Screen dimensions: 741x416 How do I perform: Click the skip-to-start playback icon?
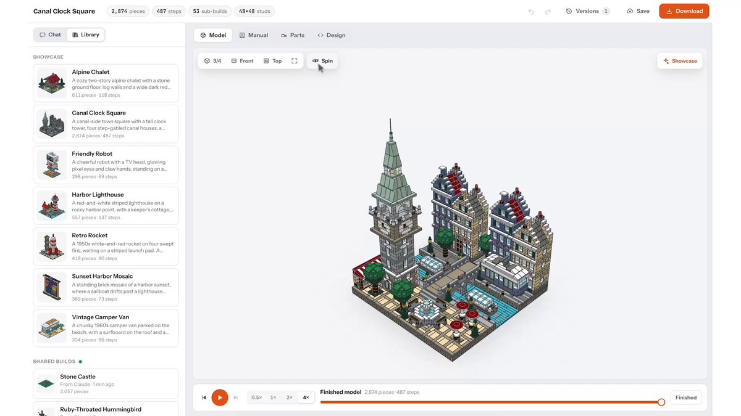point(204,398)
